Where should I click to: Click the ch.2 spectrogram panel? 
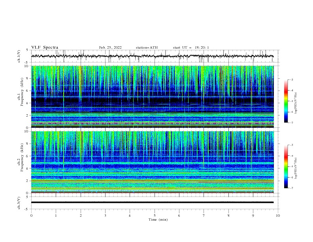click(x=152, y=162)
